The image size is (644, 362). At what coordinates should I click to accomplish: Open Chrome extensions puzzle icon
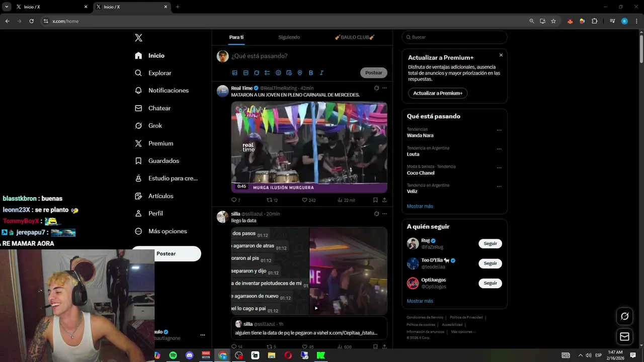click(594, 21)
